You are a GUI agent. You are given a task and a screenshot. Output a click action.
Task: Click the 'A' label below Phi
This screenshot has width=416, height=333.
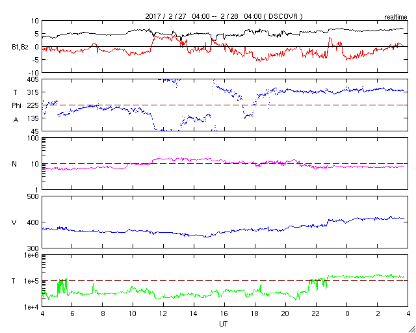coord(16,120)
